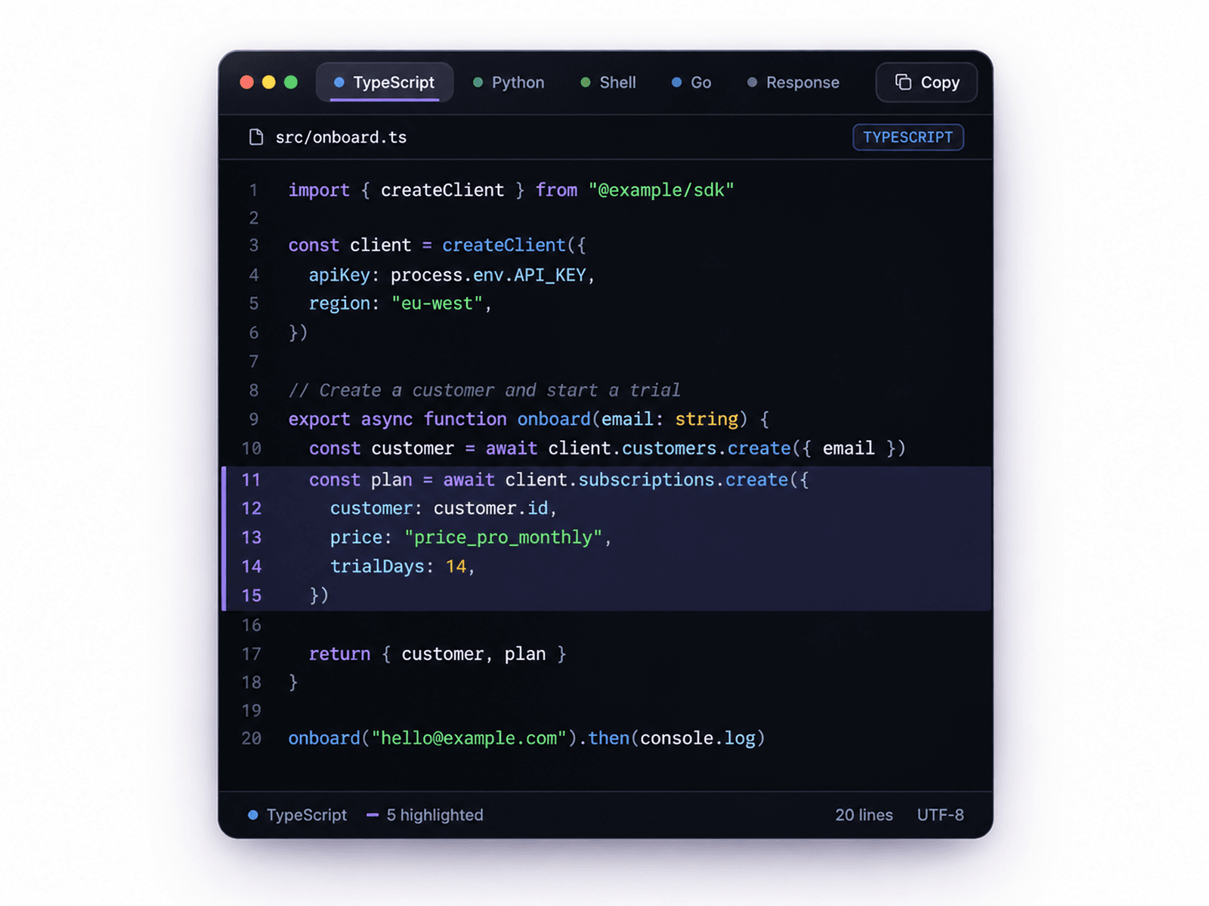
Task: Click the string type annotation
Action: (707, 419)
